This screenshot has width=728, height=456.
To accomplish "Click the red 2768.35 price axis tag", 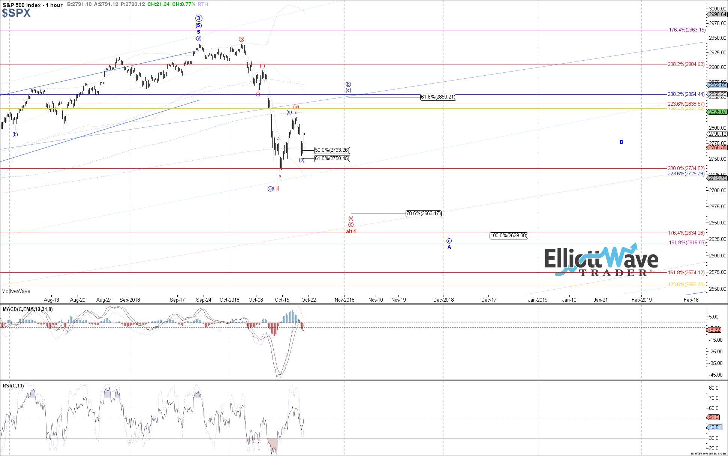I will pos(718,147).
